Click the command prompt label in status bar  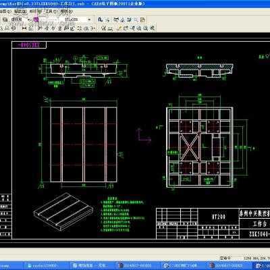point(225,259)
